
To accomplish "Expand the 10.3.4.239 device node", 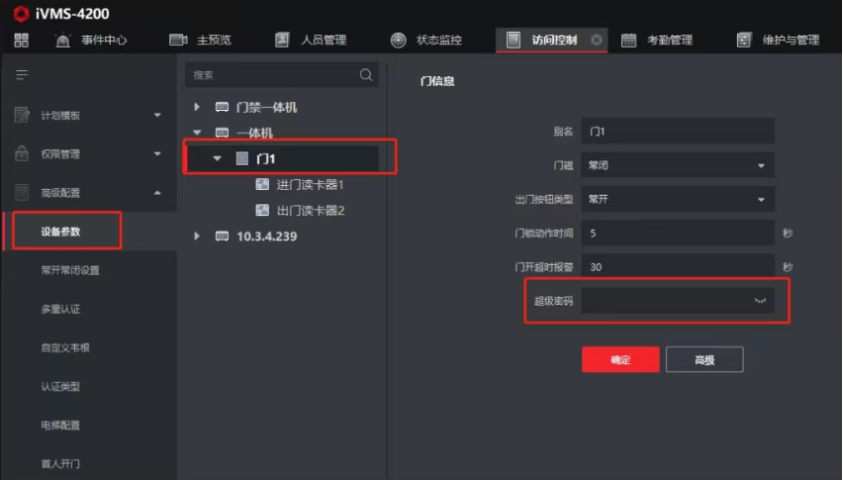I will 197,236.
